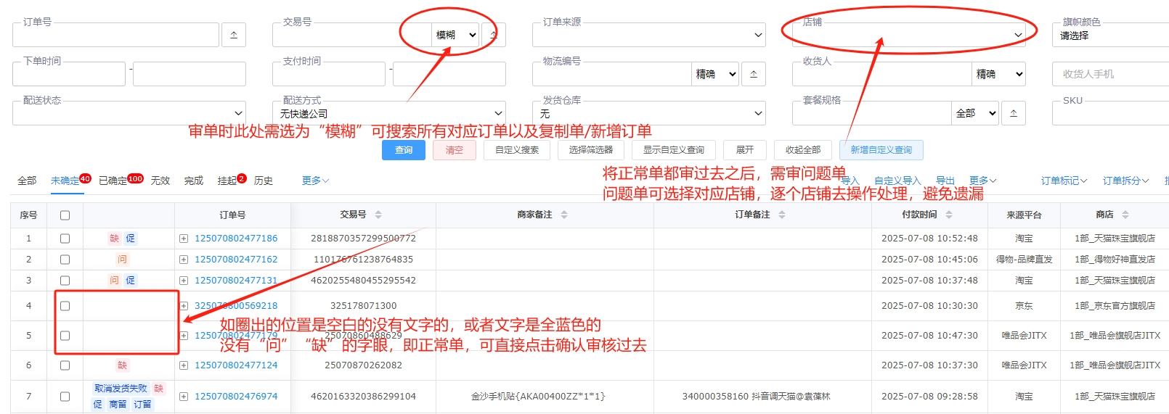Check the checkbox for row 1
The width and height of the screenshot is (1169, 414).
tap(65, 239)
